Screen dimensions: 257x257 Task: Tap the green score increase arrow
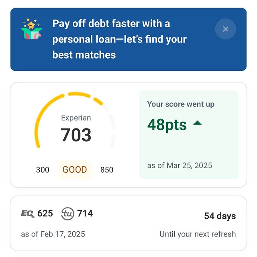(197, 123)
